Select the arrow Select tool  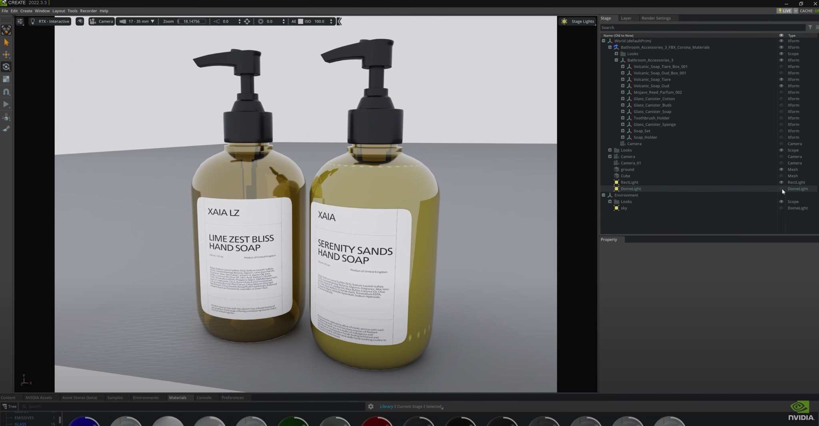tap(6, 42)
